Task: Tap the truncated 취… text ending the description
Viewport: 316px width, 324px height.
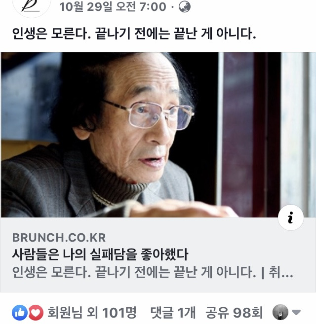Action: [280, 272]
